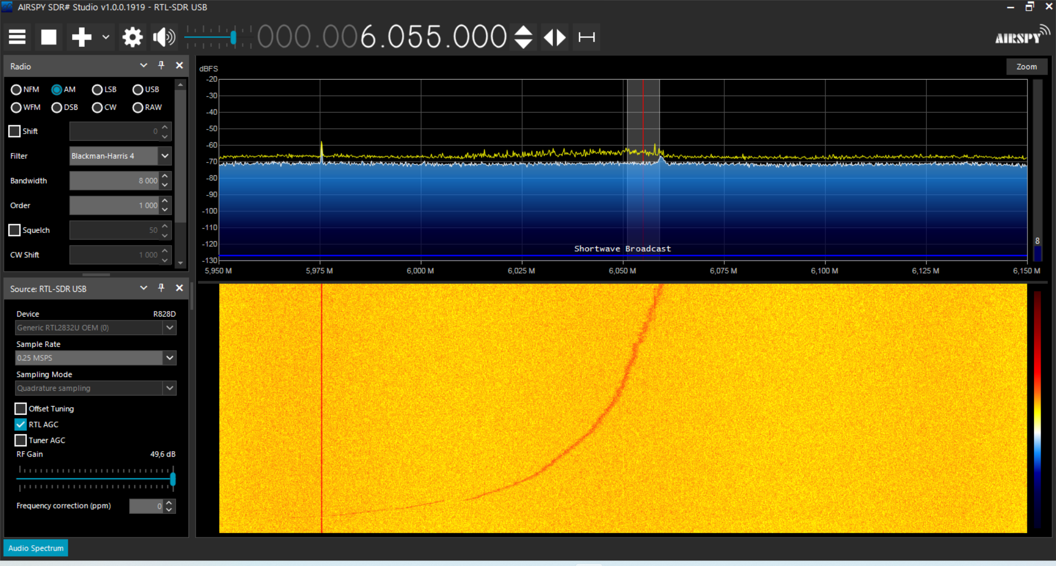Pin the Radio panel
1056x566 pixels.
pyautogui.click(x=161, y=65)
